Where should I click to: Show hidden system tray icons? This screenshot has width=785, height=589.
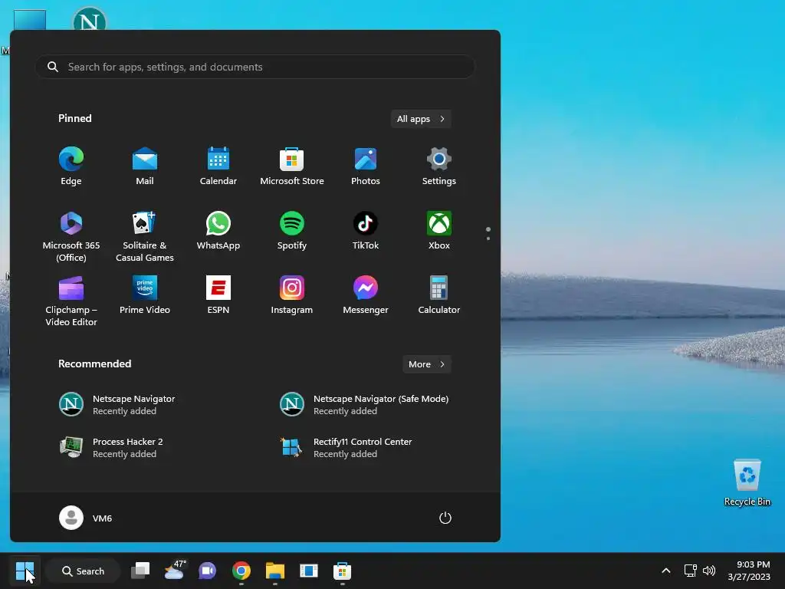666,571
